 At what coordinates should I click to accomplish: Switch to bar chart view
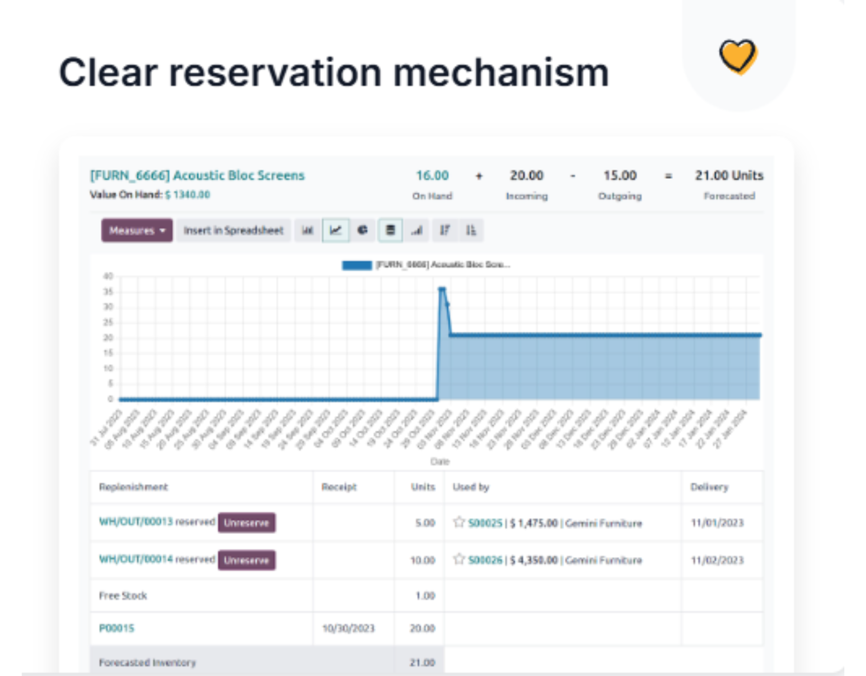click(x=308, y=230)
